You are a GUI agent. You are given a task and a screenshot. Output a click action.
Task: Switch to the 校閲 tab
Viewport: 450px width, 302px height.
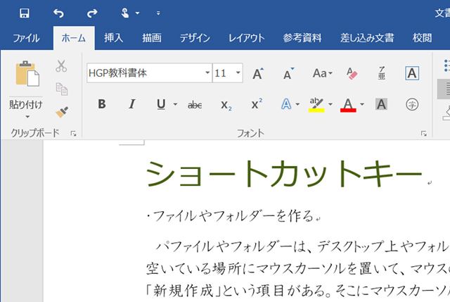tap(422, 38)
